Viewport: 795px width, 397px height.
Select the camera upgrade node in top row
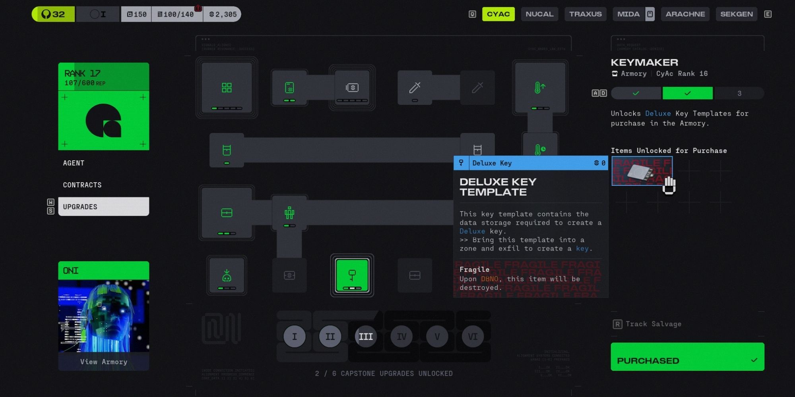[x=352, y=88]
